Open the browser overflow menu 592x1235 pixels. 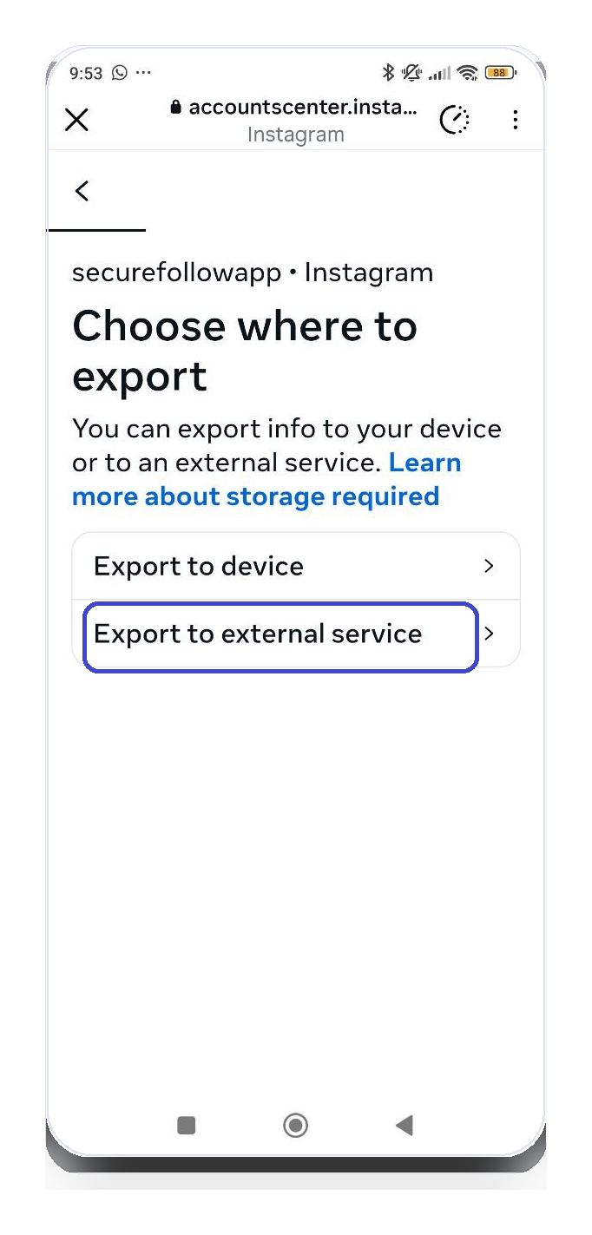click(x=516, y=119)
